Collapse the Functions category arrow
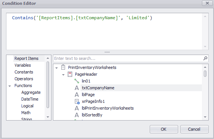This screenshot has width=214, height=139. (x=9, y=86)
